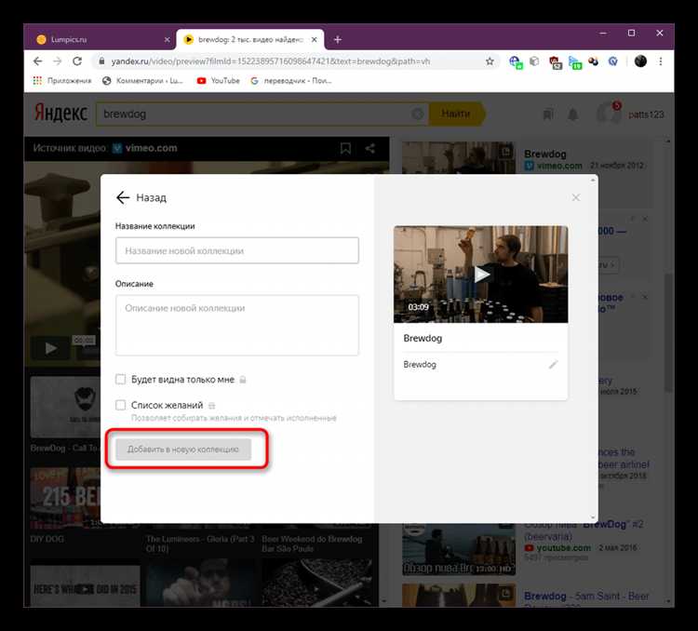Save video via bookmark icon in player header

click(345, 148)
